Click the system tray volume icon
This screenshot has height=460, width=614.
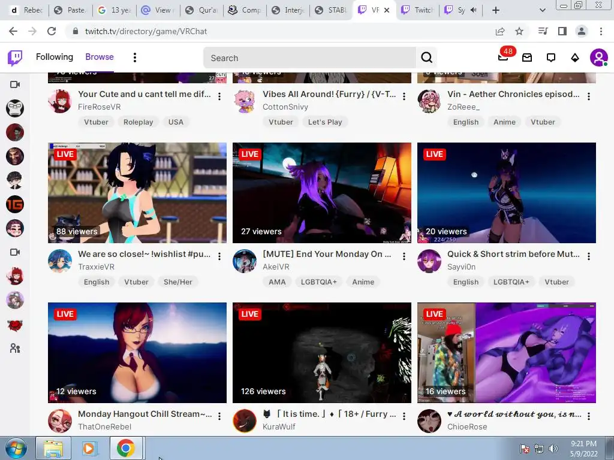pos(553,448)
